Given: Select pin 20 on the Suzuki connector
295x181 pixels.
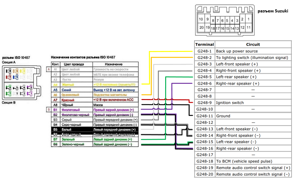Looking at the screenshot, I should pos(201,27).
